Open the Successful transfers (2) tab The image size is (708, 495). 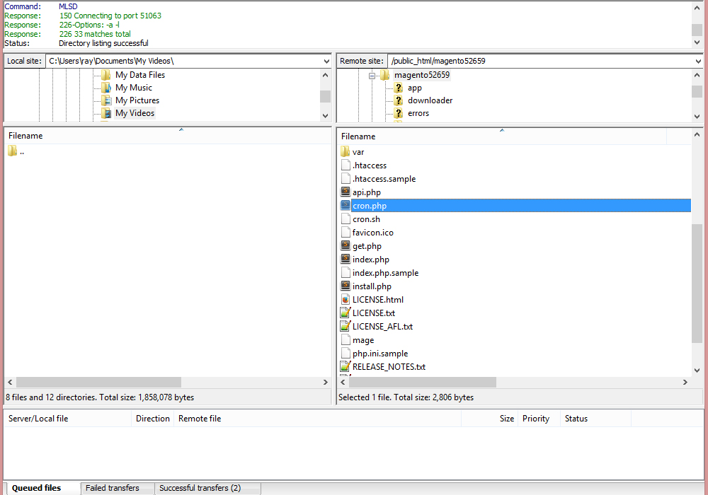[x=200, y=488]
